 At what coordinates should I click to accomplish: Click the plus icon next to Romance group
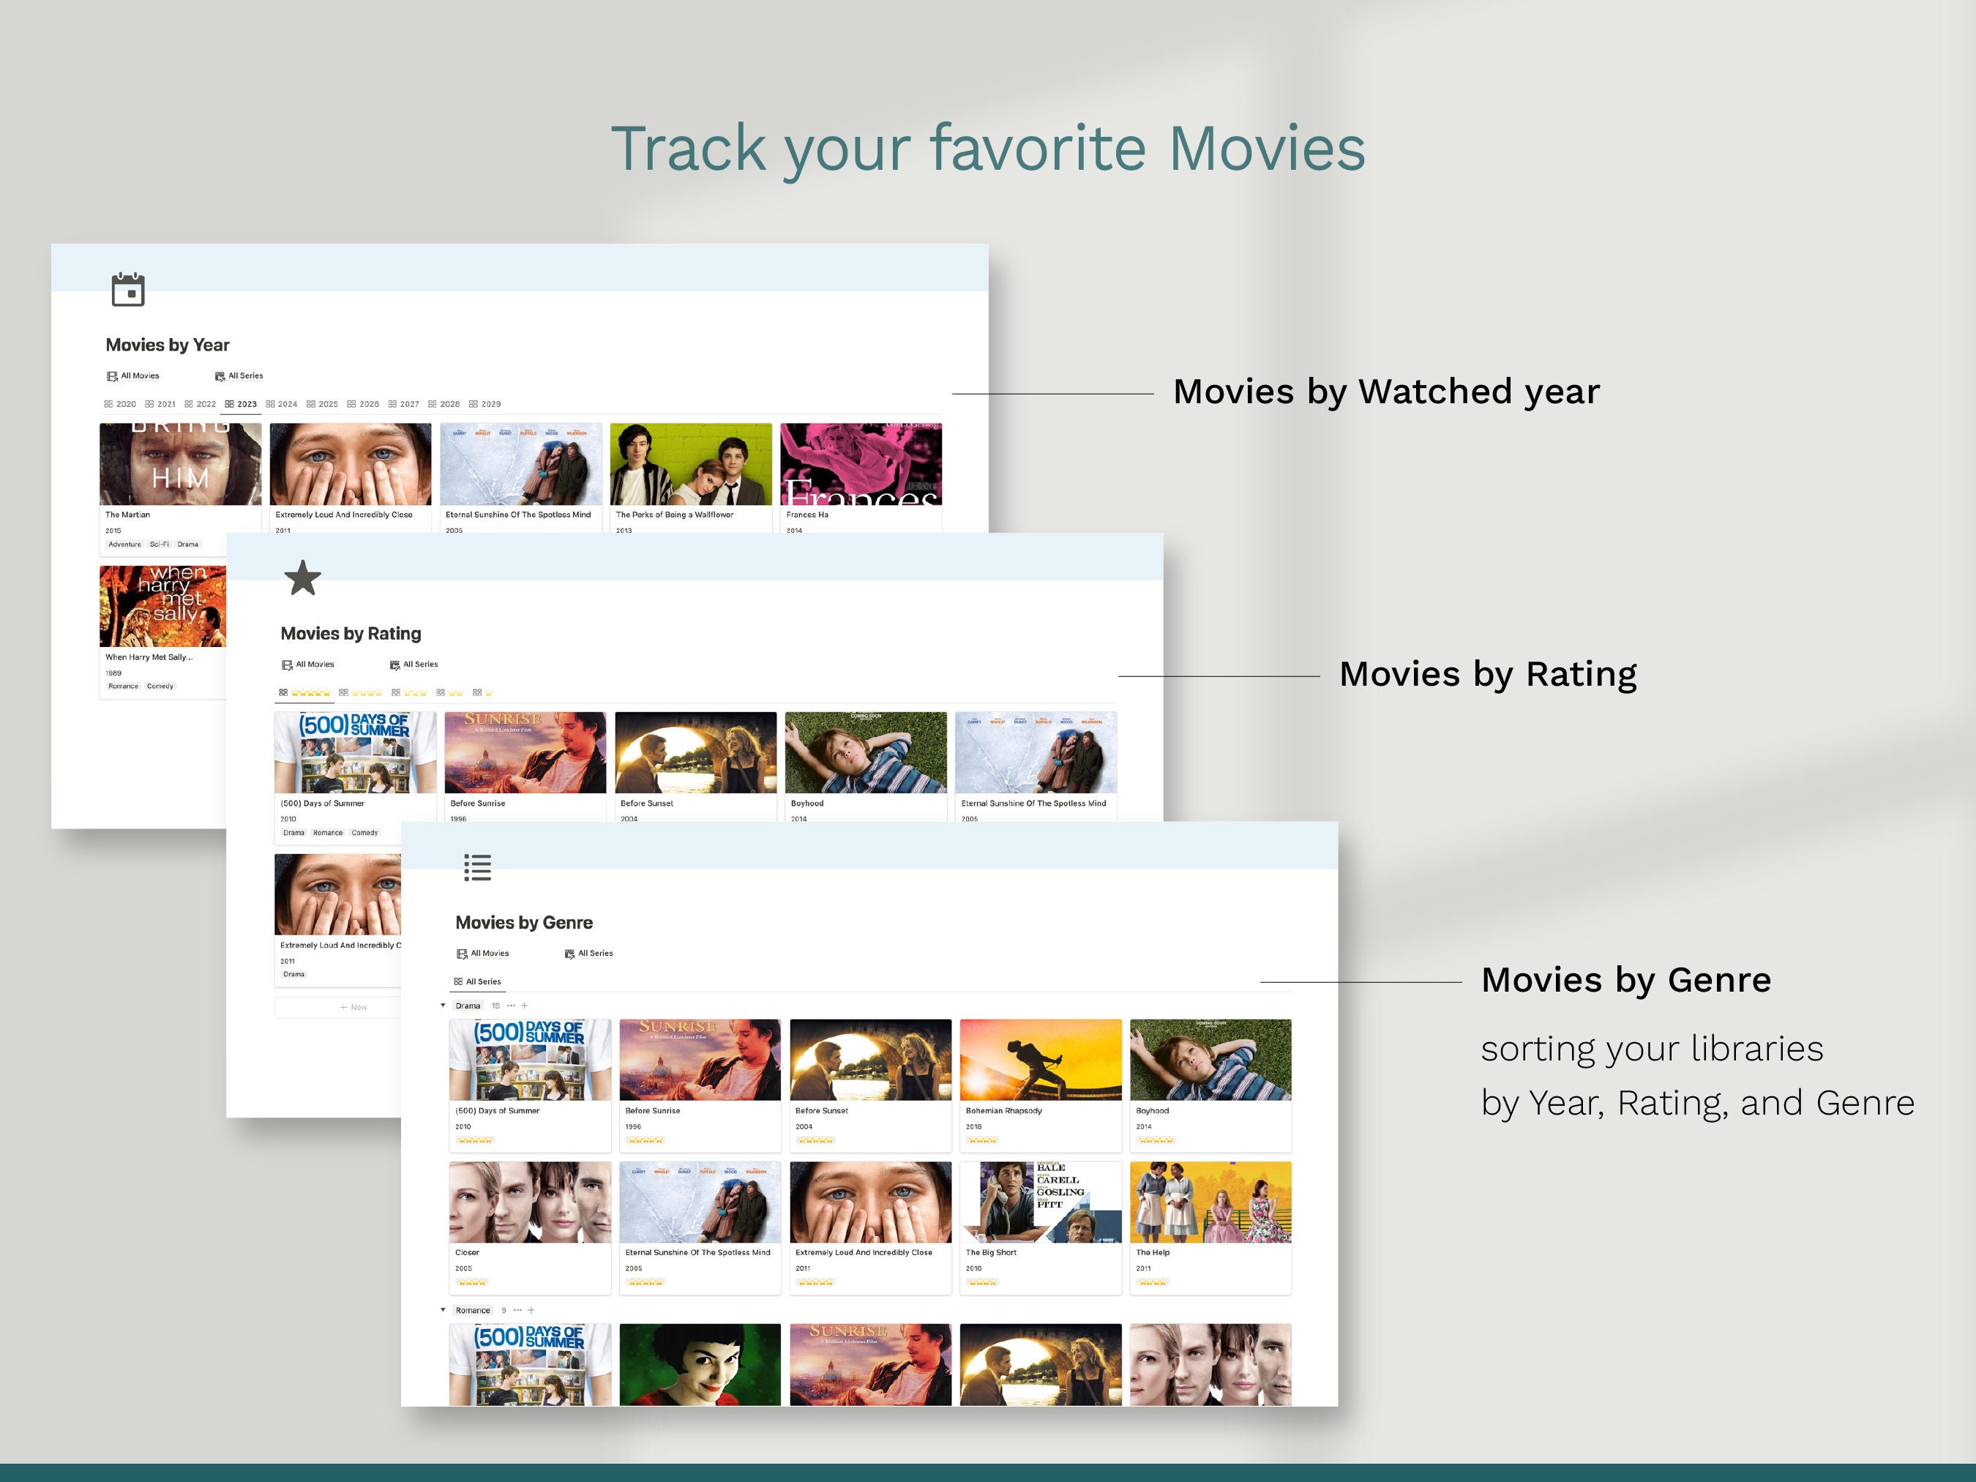[x=531, y=1311]
